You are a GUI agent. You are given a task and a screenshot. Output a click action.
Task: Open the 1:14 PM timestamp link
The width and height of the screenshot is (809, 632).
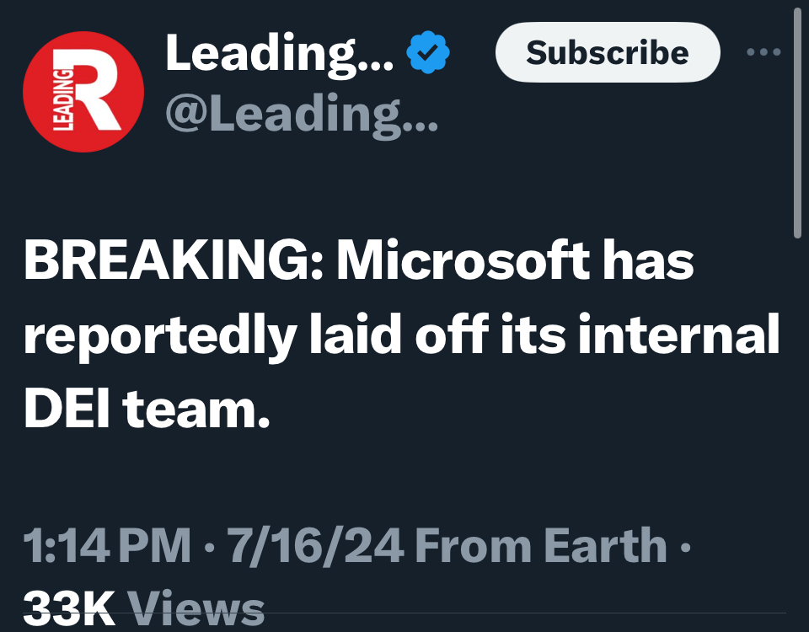[107, 546]
